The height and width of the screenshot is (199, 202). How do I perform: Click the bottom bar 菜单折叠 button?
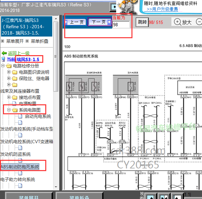point(79,196)
